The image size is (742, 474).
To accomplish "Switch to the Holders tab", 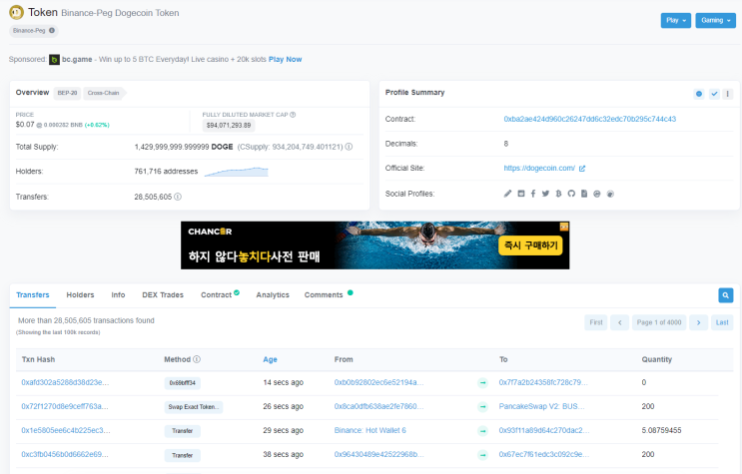I will (80, 295).
